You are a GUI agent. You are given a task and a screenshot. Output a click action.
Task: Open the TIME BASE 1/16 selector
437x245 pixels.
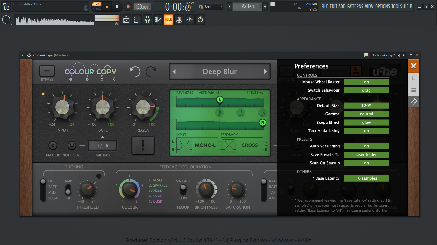[103, 145]
